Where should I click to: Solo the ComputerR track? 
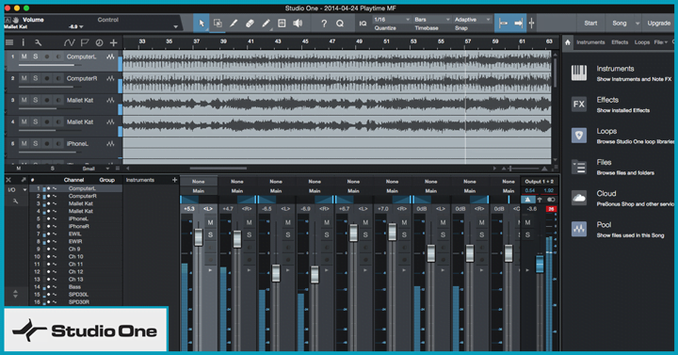[36, 78]
